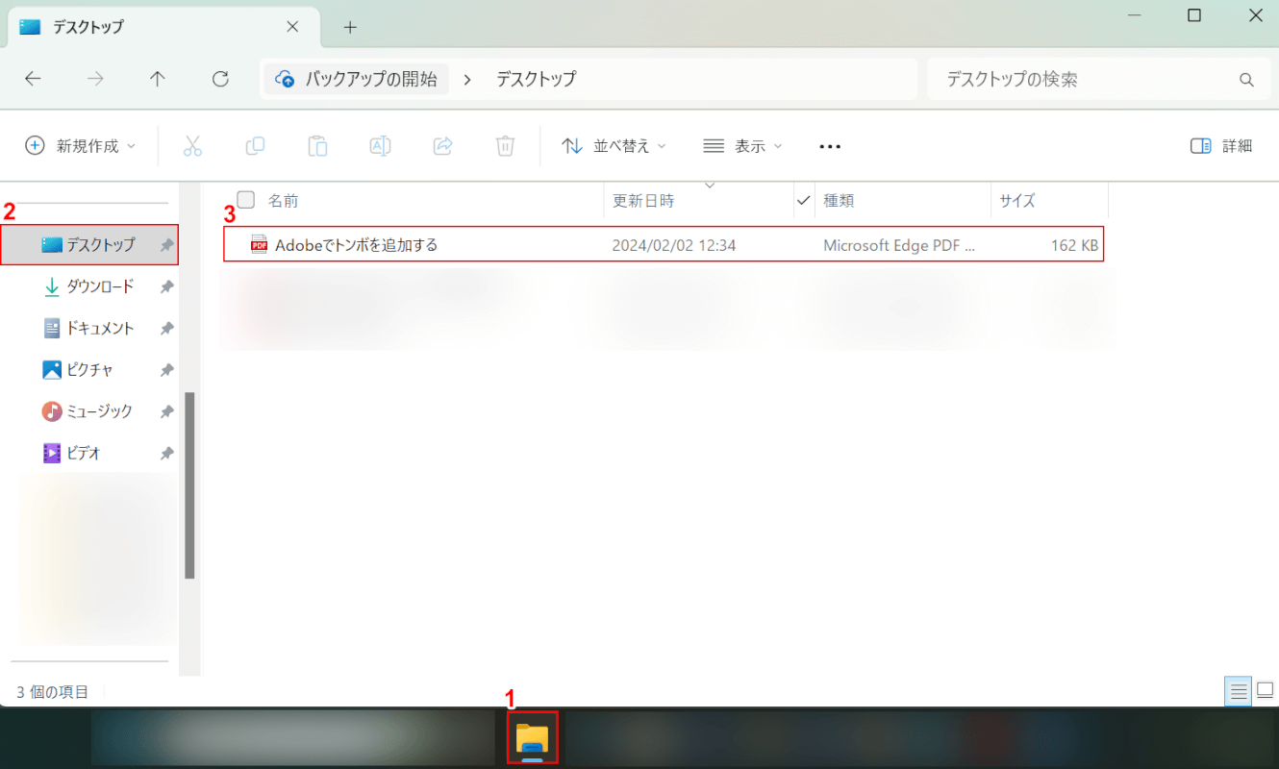Switch to large thumbnails view icon
Screen dimensions: 1279x769
[x=1265, y=690]
